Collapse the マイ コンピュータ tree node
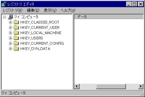This screenshot has height=97, width=145. (x=4, y=17)
